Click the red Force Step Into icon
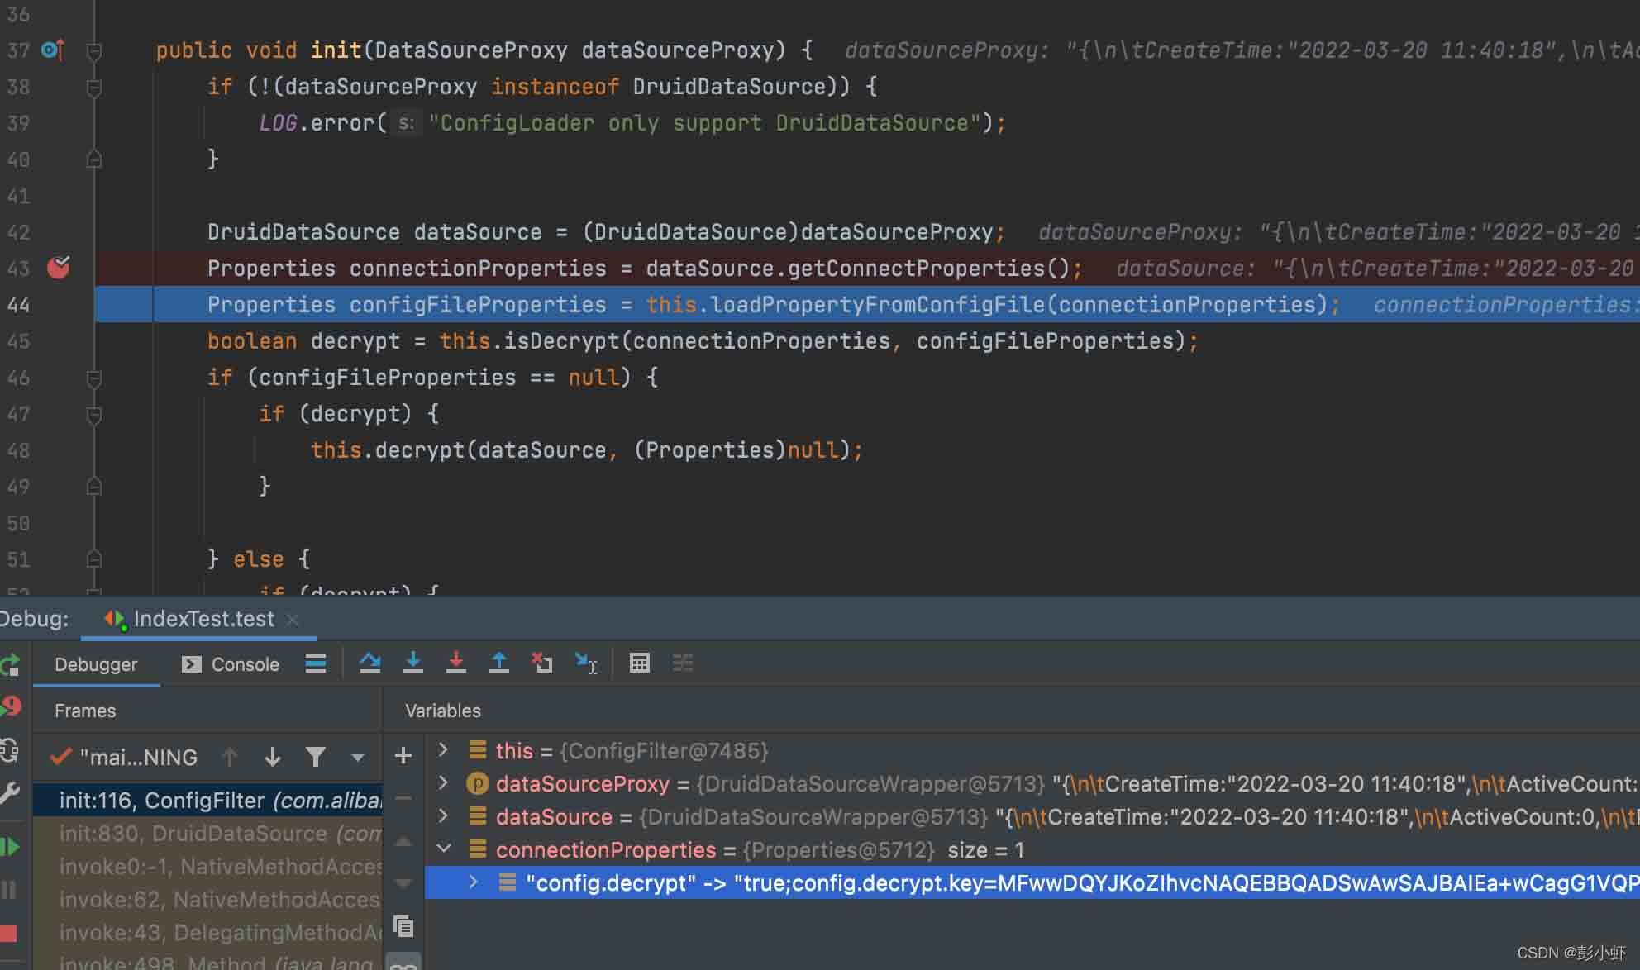The image size is (1640, 970). (x=455, y=663)
